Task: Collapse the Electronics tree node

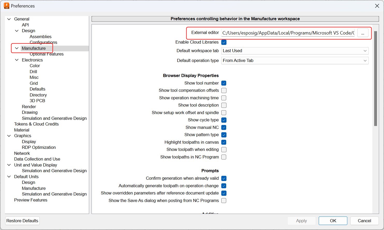Action: coord(17,60)
